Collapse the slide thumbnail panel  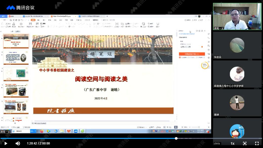click(x=1, y=31)
